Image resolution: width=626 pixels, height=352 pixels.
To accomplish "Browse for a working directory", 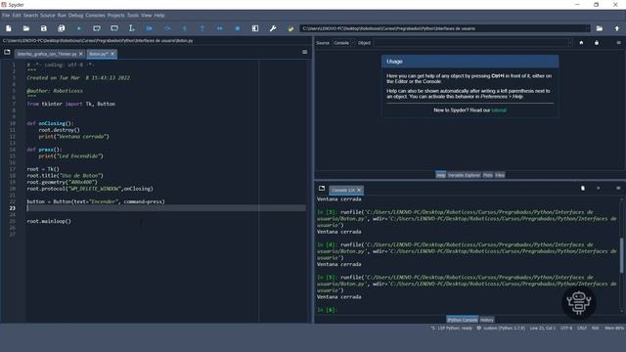I will click(600, 28).
